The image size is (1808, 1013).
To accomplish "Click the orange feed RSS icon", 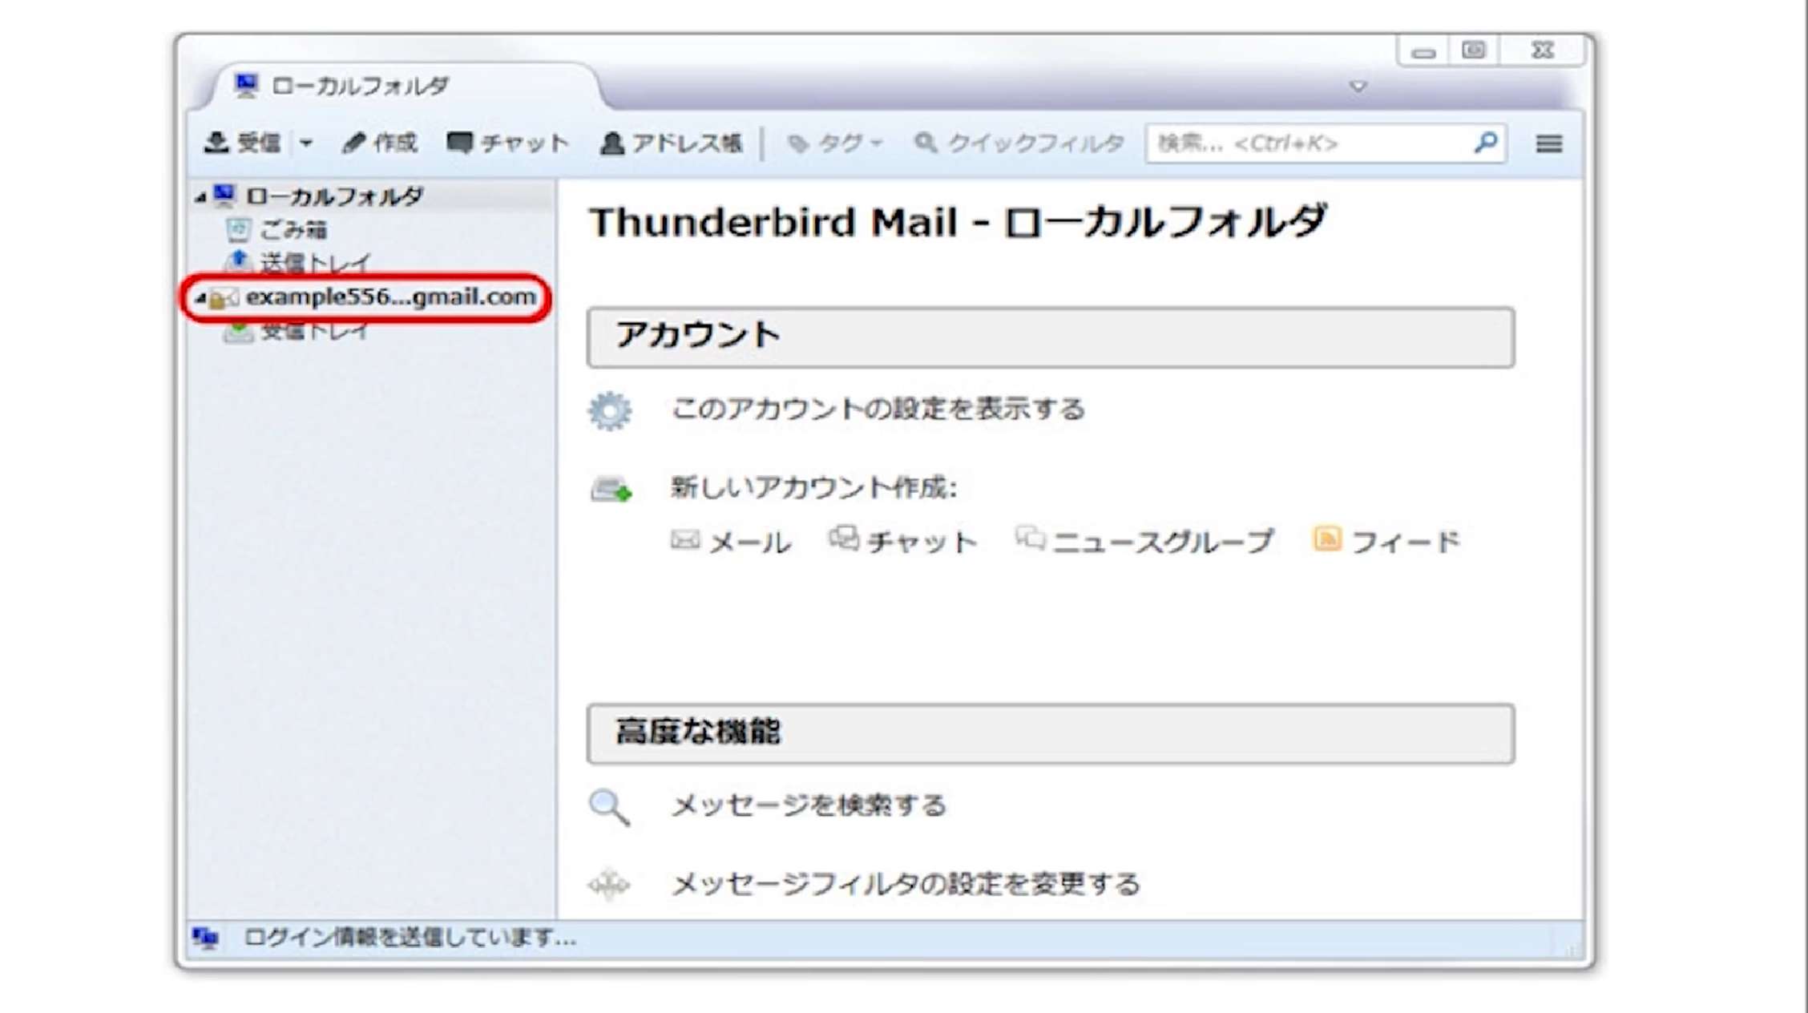I will coord(1327,539).
